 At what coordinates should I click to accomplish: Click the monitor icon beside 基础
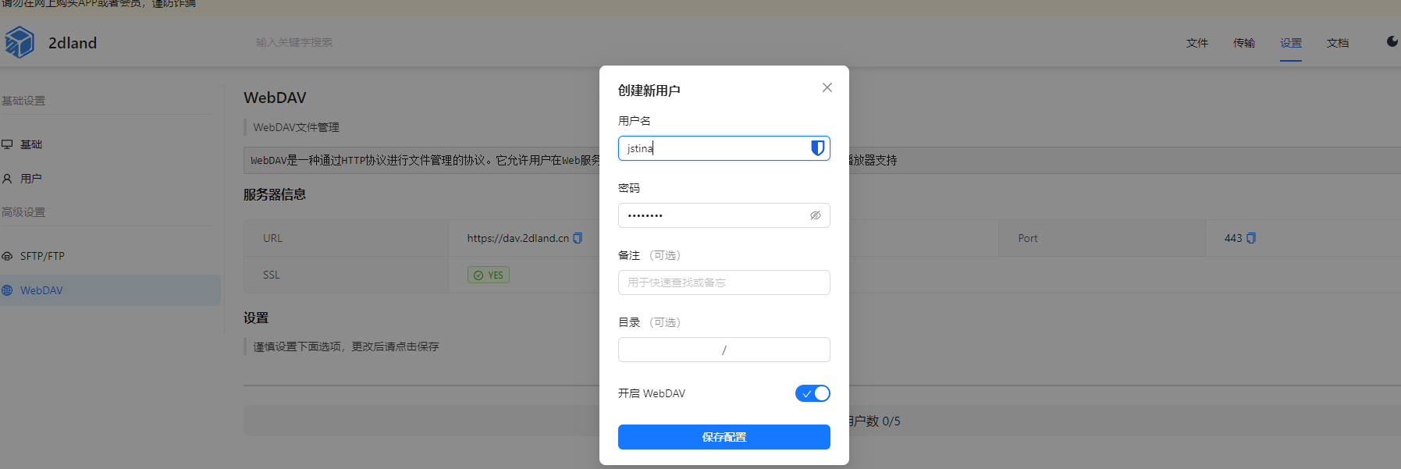(x=7, y=144)
